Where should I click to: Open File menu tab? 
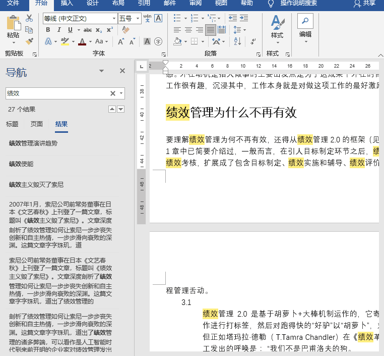click(13, 3)
